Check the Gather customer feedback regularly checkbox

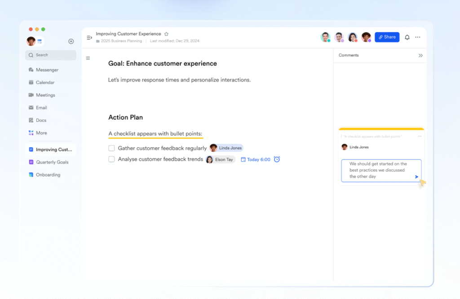pyautogui.click(x=111, y=148)
